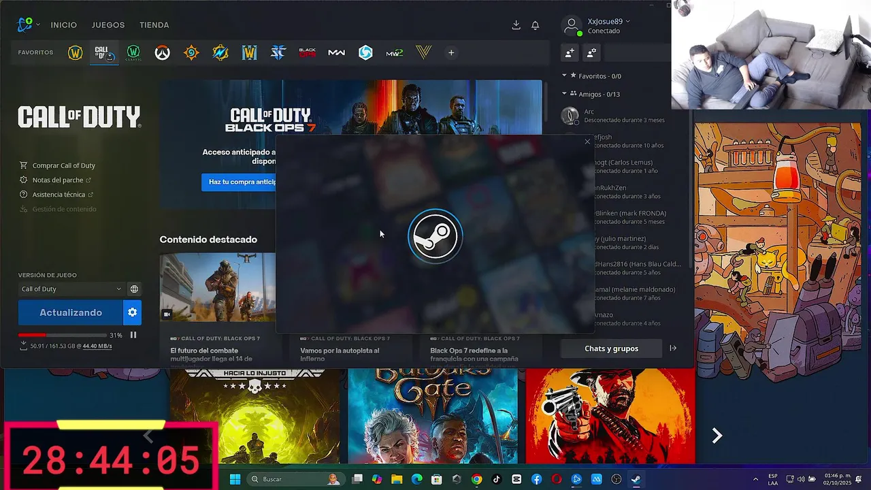The image size is (871, 490).
Task: Click the Steam logo in dialog
Action: coord(435,236)
